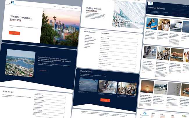Click the logo atop The Forum Difference page
Image resolution: width=189 pixels, height=118 pixels.
coord(150,3)
